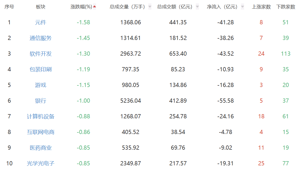Open the 银行 sector details
Screen dimensions: 300x169
click(41, 101)
